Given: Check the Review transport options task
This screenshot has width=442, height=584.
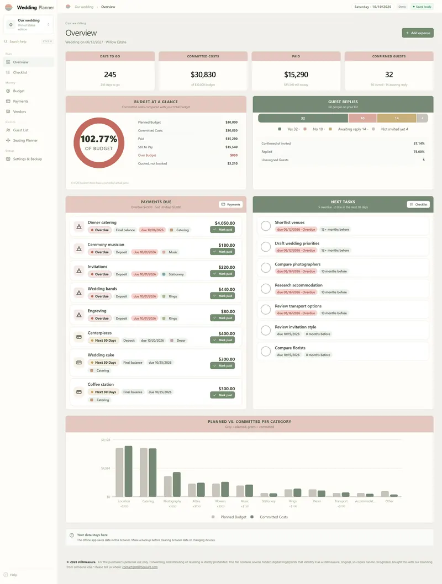Looking at the screenshot, I should coord(266,310).
